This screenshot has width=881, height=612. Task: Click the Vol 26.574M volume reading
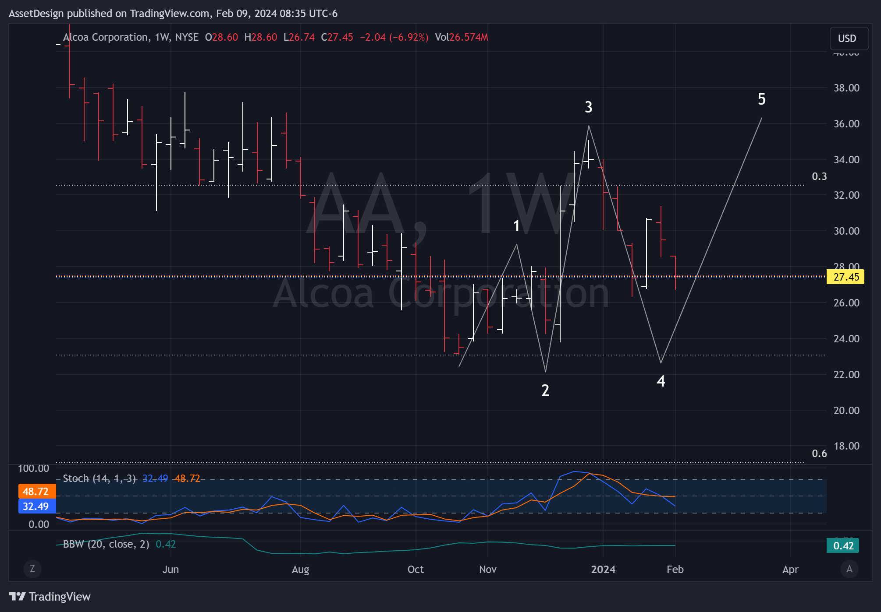[x=462, y=37]
